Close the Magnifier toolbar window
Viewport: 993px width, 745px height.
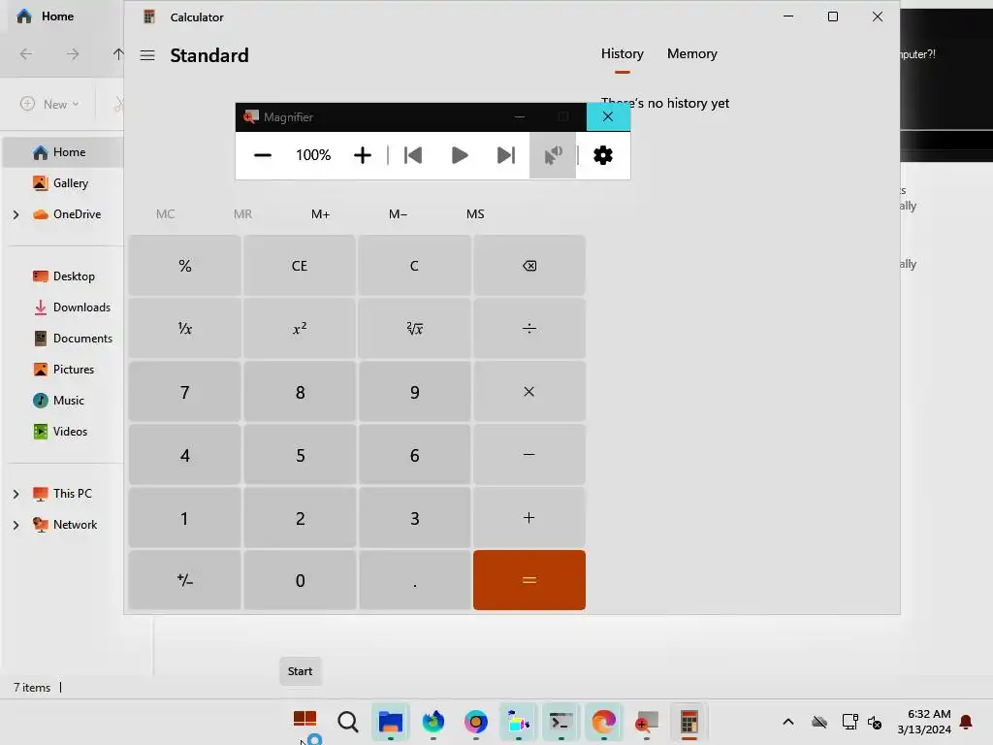[x=608, y=116]
